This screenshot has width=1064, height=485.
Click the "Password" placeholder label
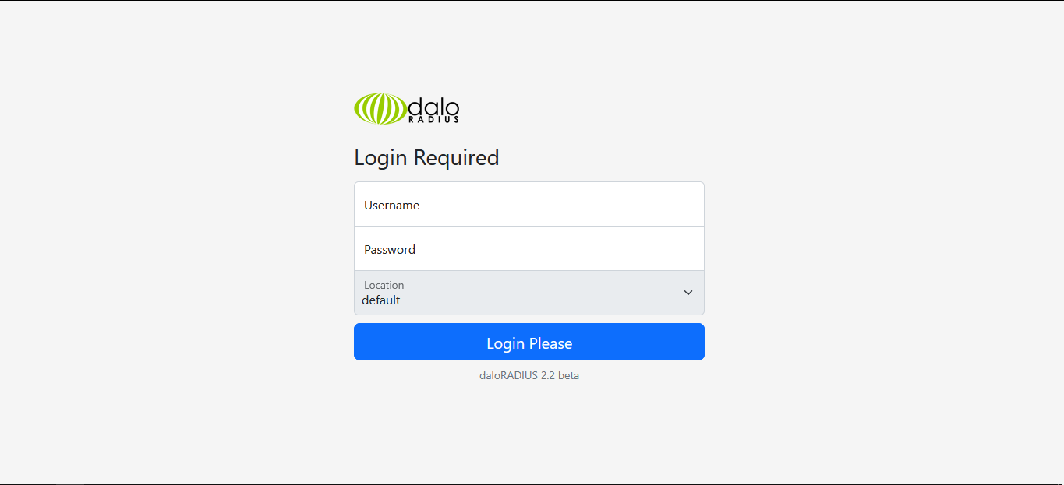[x=390, y=250]
